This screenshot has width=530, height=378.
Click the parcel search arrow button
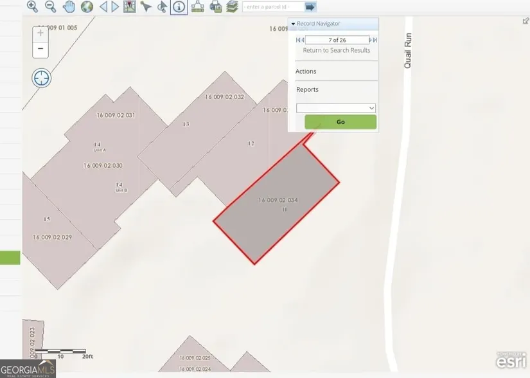pyautogui.click(x=310, y=6)
